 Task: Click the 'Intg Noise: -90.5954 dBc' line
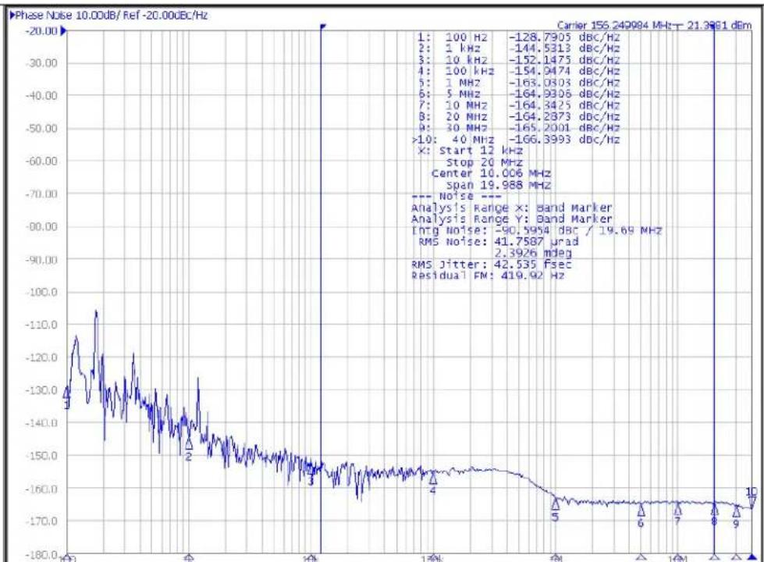pyautogui.click(x=536, y=230)
